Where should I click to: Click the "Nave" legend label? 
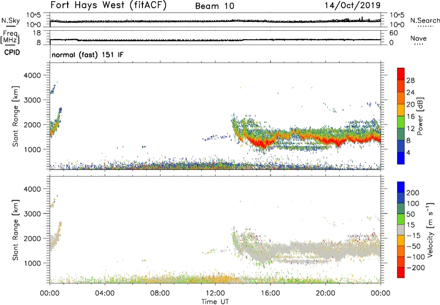419,38
